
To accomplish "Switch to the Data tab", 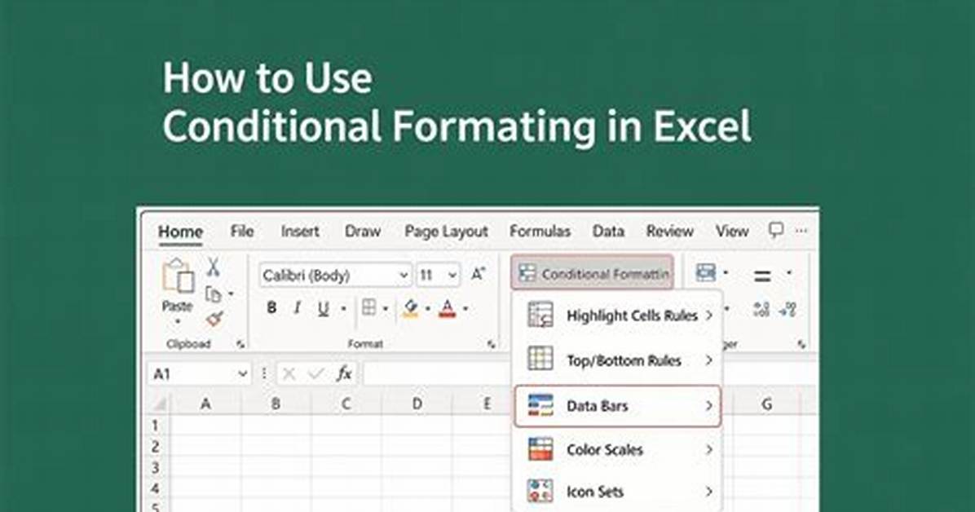I will tap(608, 232).
